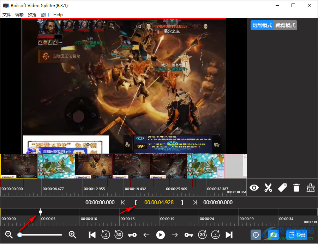Open the 文件 menu

[7, 15]
